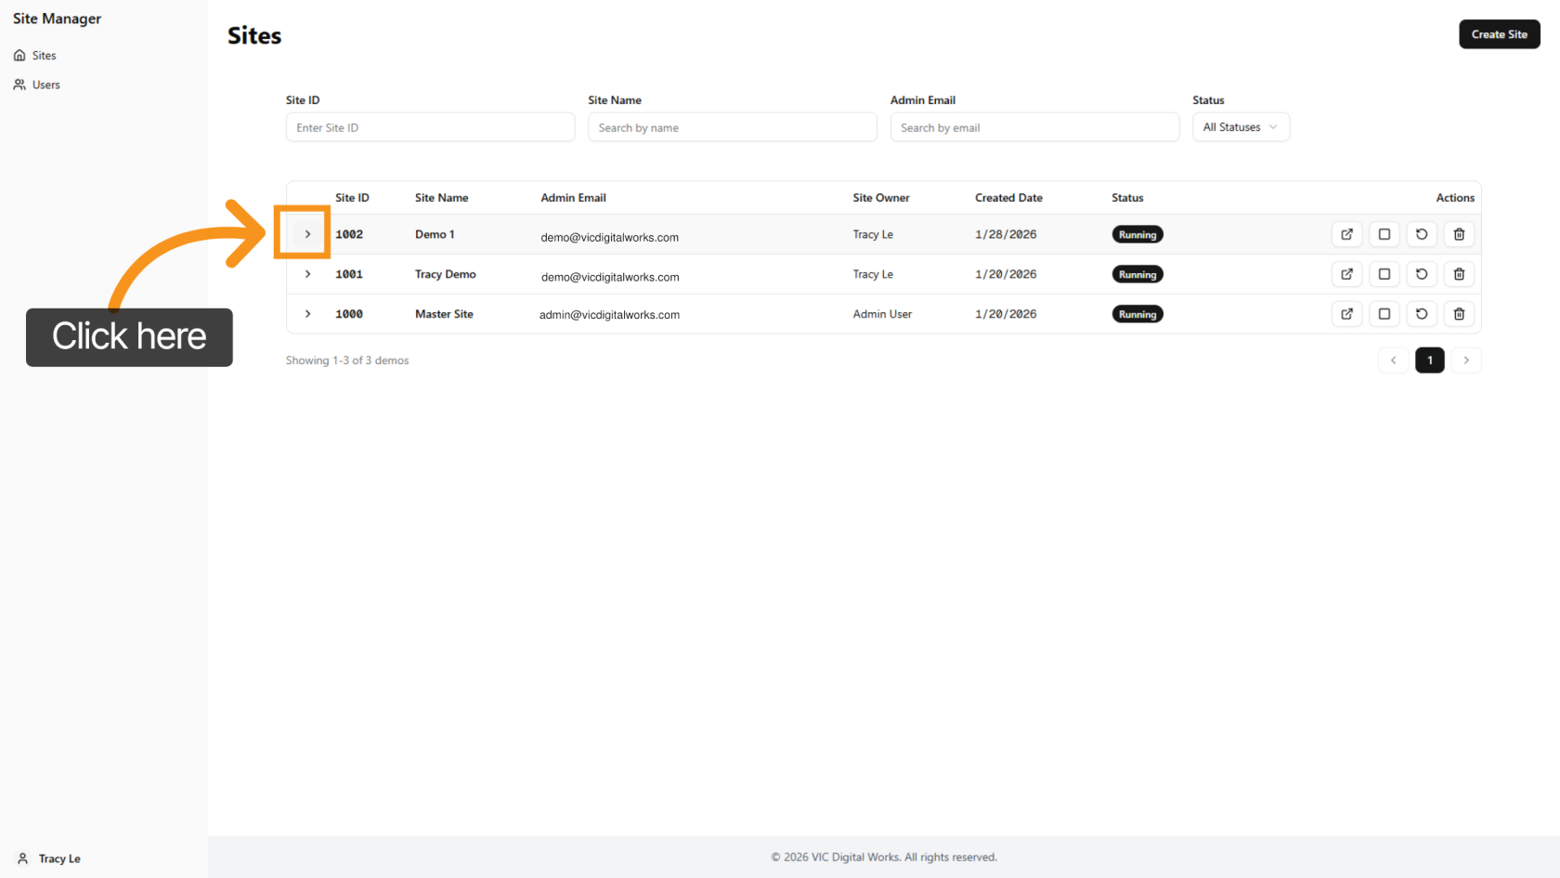Focus the Enter Site ID field
The height and width of the screenshot is (878, 1560).
tap(430, 127)
